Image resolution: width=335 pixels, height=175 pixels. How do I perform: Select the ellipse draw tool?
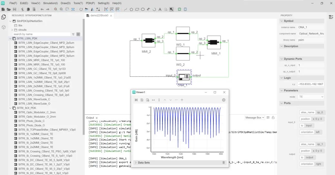click(143, 9)
